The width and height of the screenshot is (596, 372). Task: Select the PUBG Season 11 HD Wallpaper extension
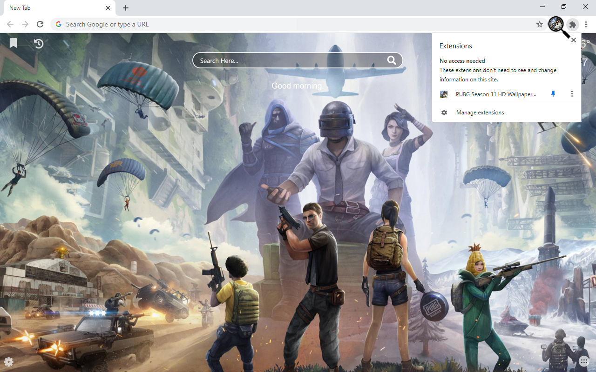pyautogui.click(x=496, y=94)
